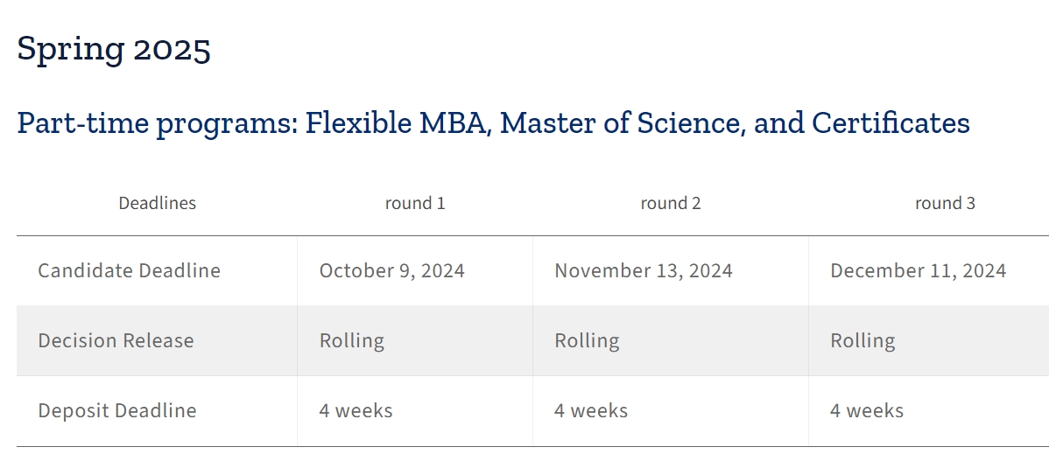Click 4 weeks under round 1

(356, 410)
